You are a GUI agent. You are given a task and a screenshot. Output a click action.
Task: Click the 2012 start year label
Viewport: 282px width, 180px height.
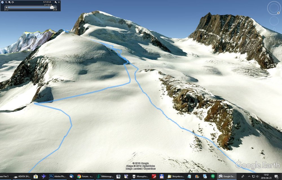coord(6,10)
